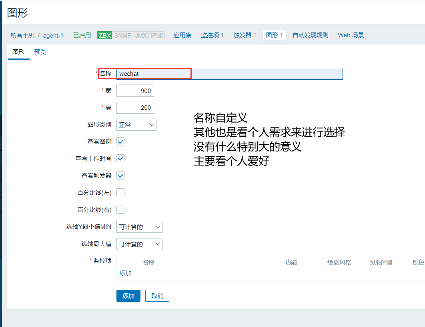Open the Web 场景 tab
Screen dimensions: 425x327
coord(351,35)
